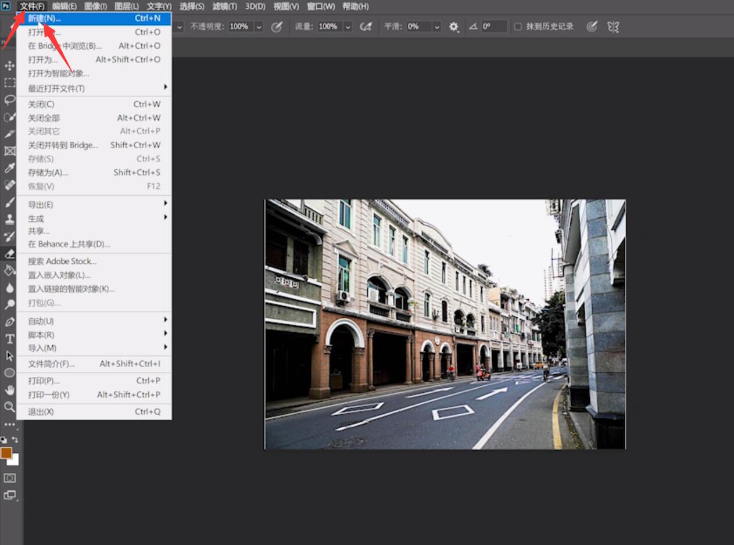Open the 平滑 0% dropdown arrow
This screenshot has width=734, height=545.
click(436, 27)
